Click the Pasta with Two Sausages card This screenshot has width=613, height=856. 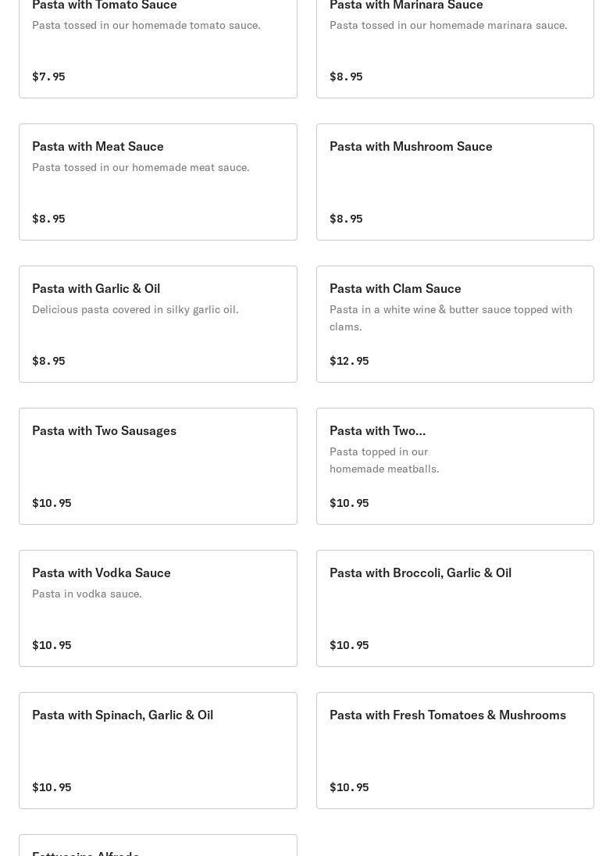coord(158,466)
